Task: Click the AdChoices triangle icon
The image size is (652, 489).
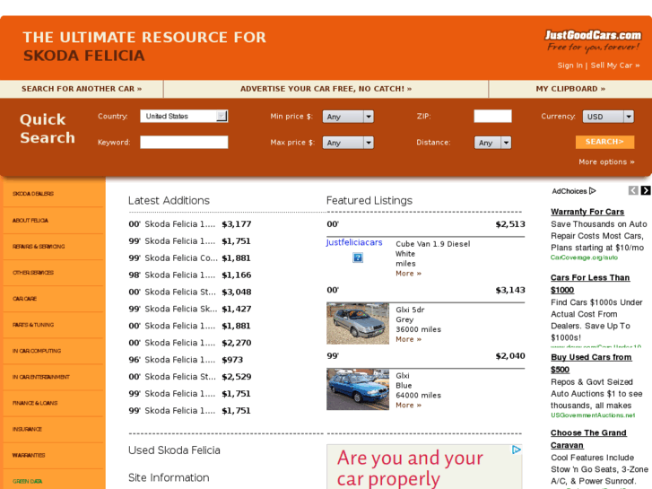Action: [x=593, y=191]
